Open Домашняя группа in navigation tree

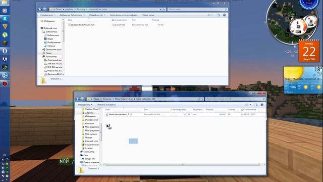pos(52,50)
